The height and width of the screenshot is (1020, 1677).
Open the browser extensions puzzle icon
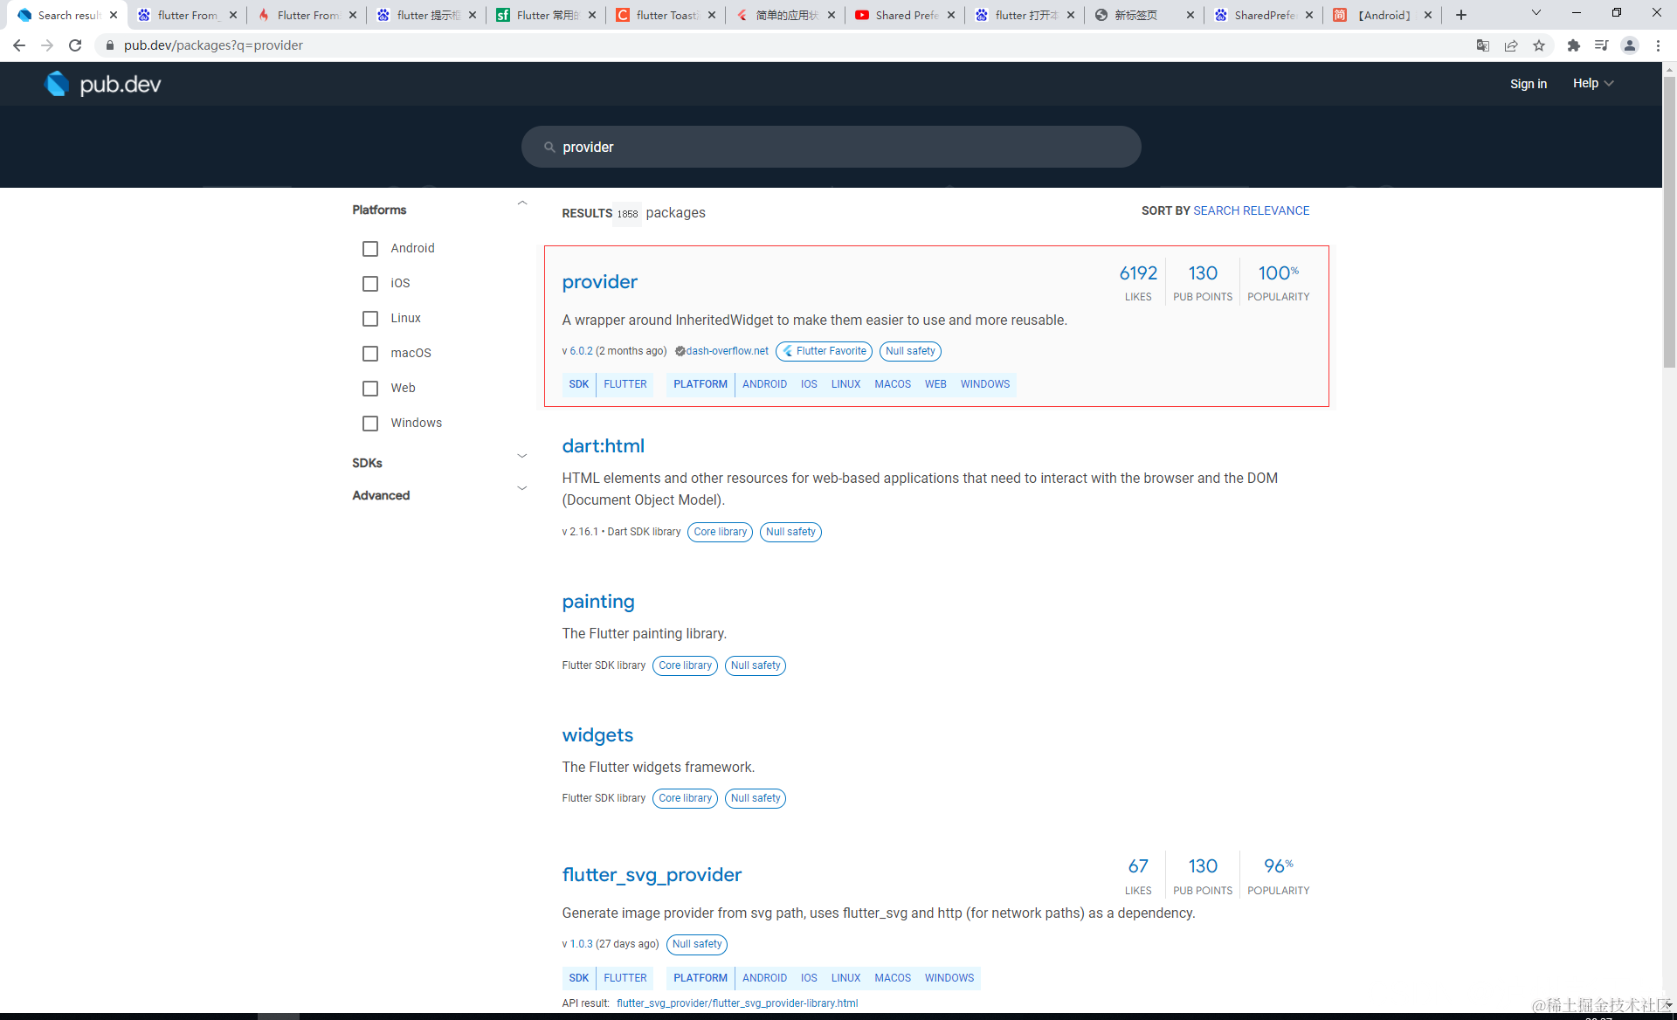1573,45
